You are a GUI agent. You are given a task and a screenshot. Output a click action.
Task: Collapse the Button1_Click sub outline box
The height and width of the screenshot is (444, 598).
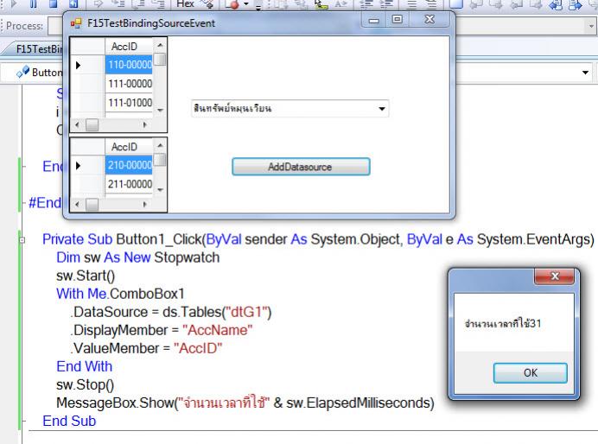point(22,240)
